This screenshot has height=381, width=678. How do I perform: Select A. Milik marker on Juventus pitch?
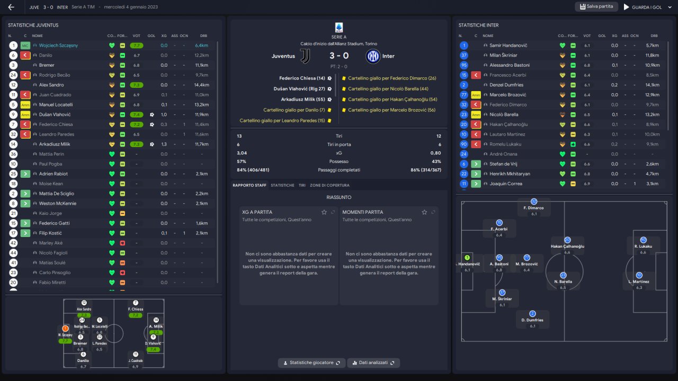[x=156, y=326]
